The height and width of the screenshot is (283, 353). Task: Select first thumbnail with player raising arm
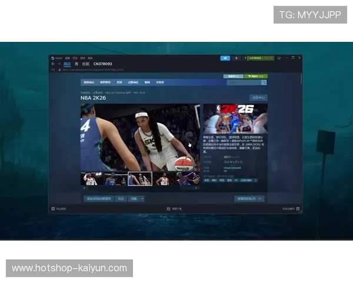click(92, 179)
